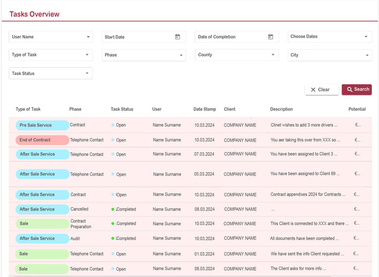This screenshot has width=379, height=277.
Task: Click the Audit phase task row
Action: [76, 239]
